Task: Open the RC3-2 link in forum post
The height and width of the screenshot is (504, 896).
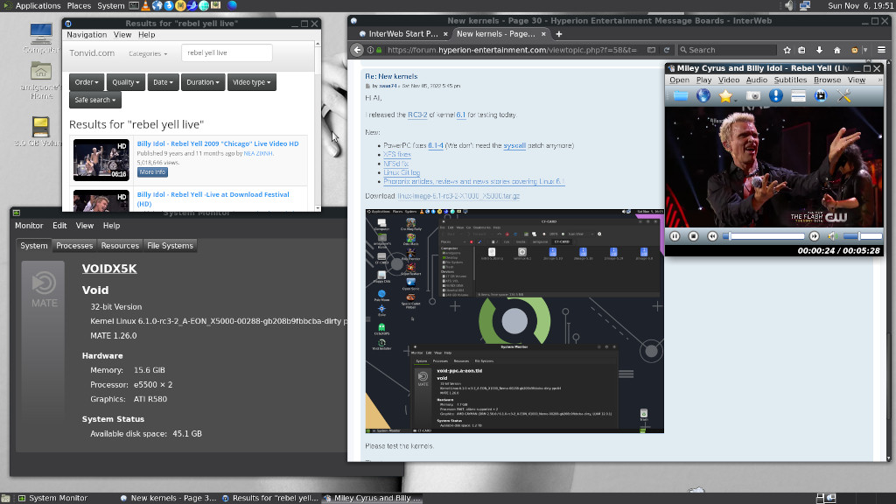Action: pos(417,115)
